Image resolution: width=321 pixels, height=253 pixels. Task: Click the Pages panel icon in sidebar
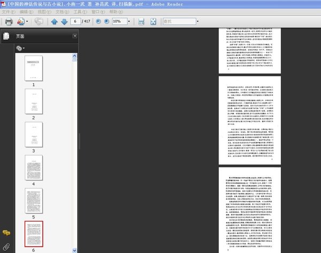point(6,36)
